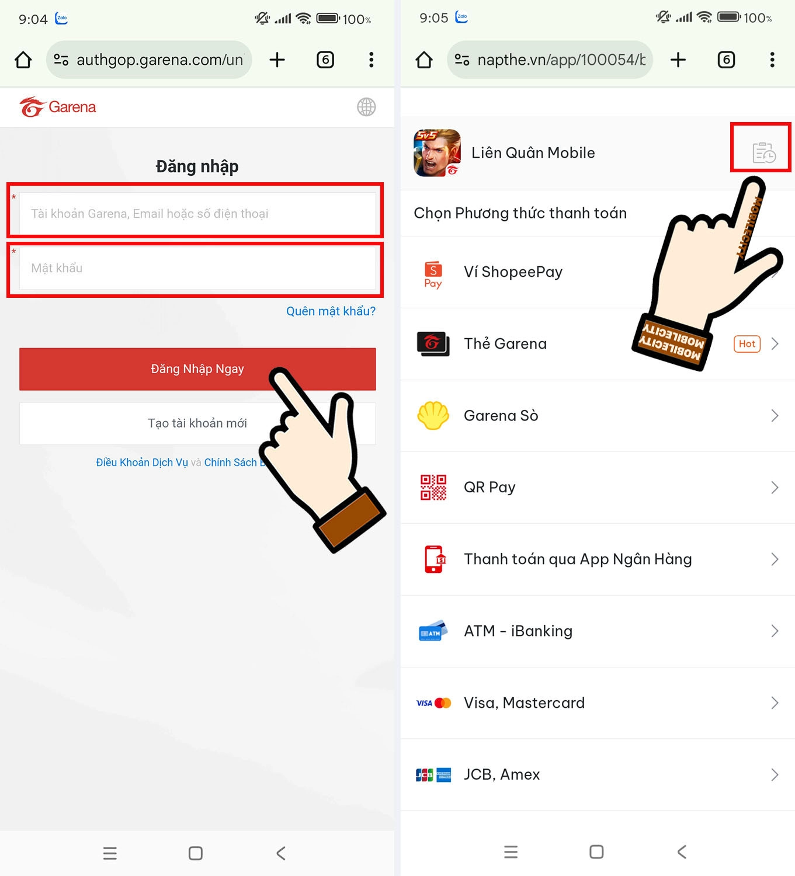Tap Zalo notification icon in right status bar
This screenshot has width=795, height=876.
click(462, 18)
